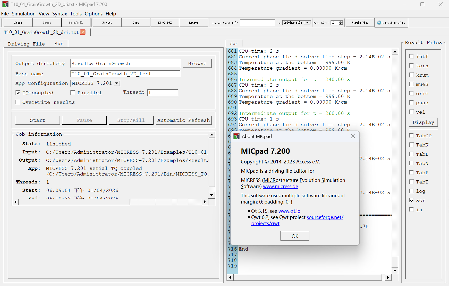Click the Copy toolbar button

coord(136,23)
